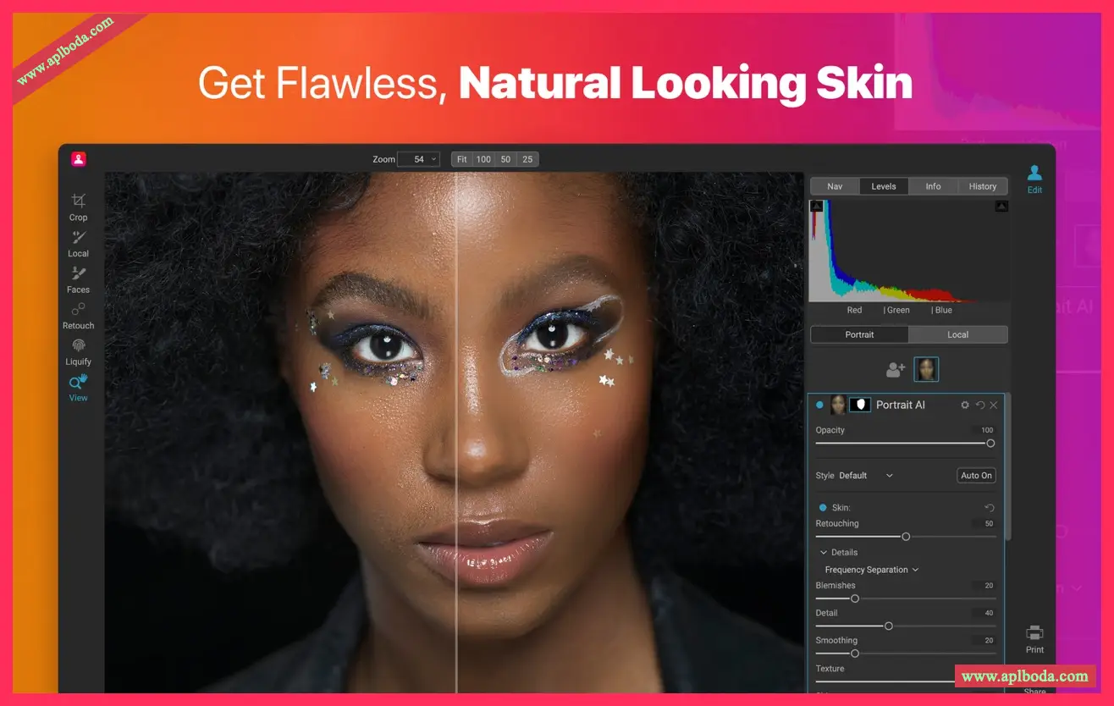
Task: Toggle the Portrait AI enable dot
Action: point(819,405)
